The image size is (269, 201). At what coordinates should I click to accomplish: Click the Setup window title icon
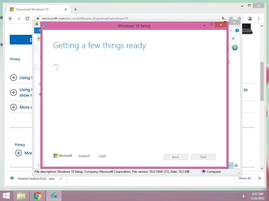tap(45, 25)
